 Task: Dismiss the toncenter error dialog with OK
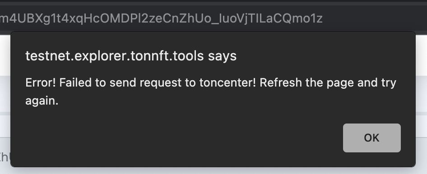pyautogui.click(x=372, y=138)
